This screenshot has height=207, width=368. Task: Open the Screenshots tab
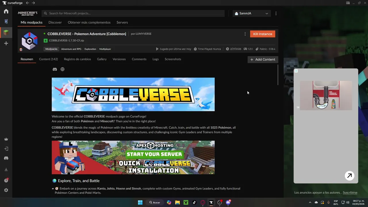click(x=173, y=59)
